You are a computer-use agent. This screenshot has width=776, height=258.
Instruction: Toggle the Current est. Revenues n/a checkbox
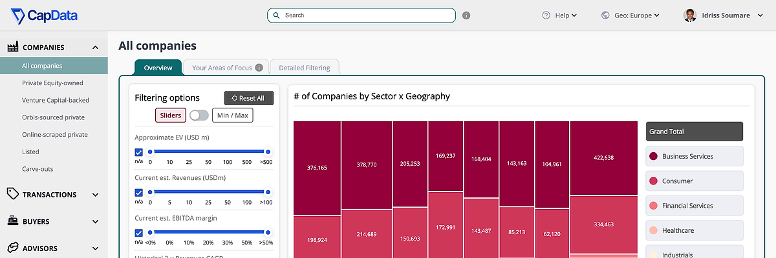point(139,192)
